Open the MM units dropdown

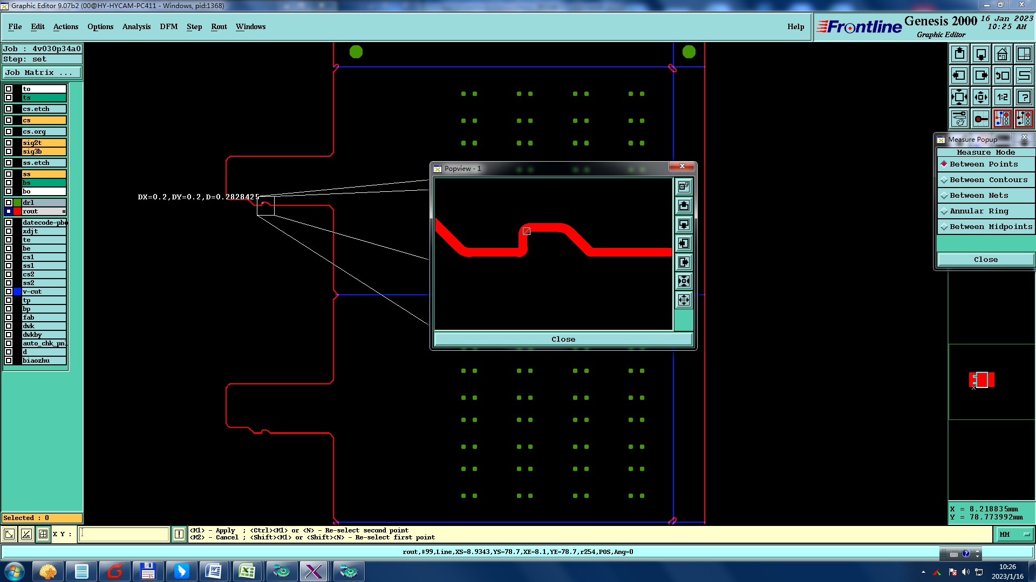pyautogui.click(x=1014, y=534)
